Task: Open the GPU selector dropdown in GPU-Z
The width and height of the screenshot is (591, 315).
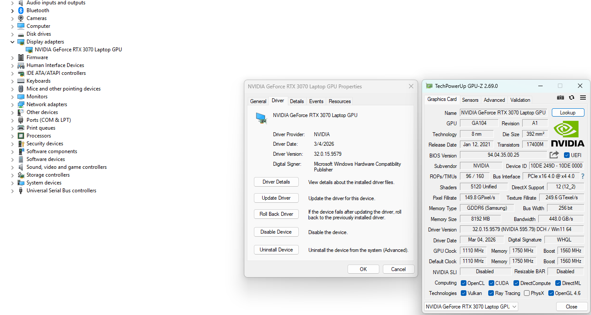Action: pyautogui.click(x=471, y=307)
